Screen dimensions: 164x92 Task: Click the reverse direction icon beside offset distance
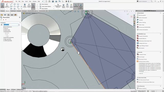[2, 25]
